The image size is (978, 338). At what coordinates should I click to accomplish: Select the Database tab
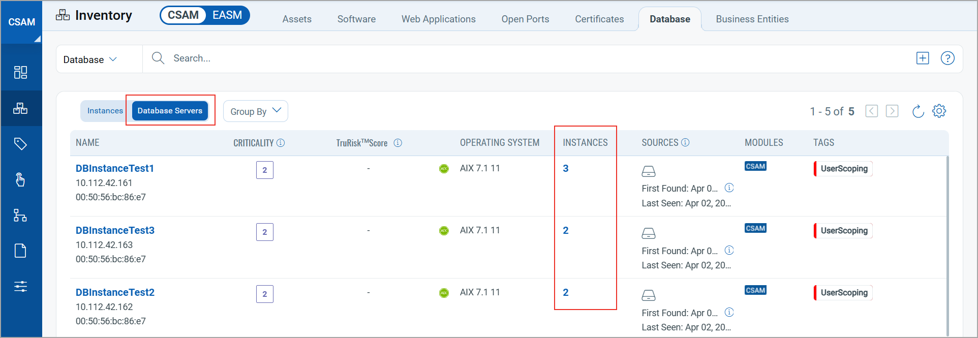(670, 19)
